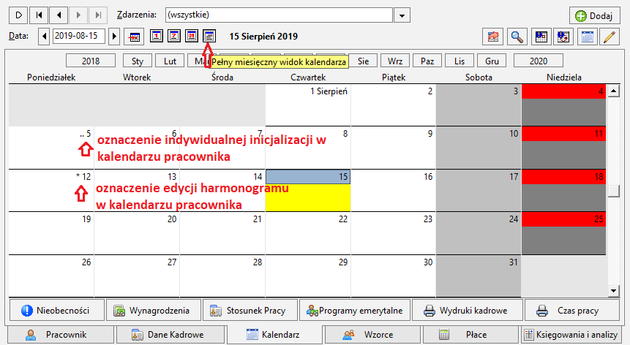The width and height of the screenshot is (630, 345).
Task: Select the 31-day month view icon
Action: [192, 36]
